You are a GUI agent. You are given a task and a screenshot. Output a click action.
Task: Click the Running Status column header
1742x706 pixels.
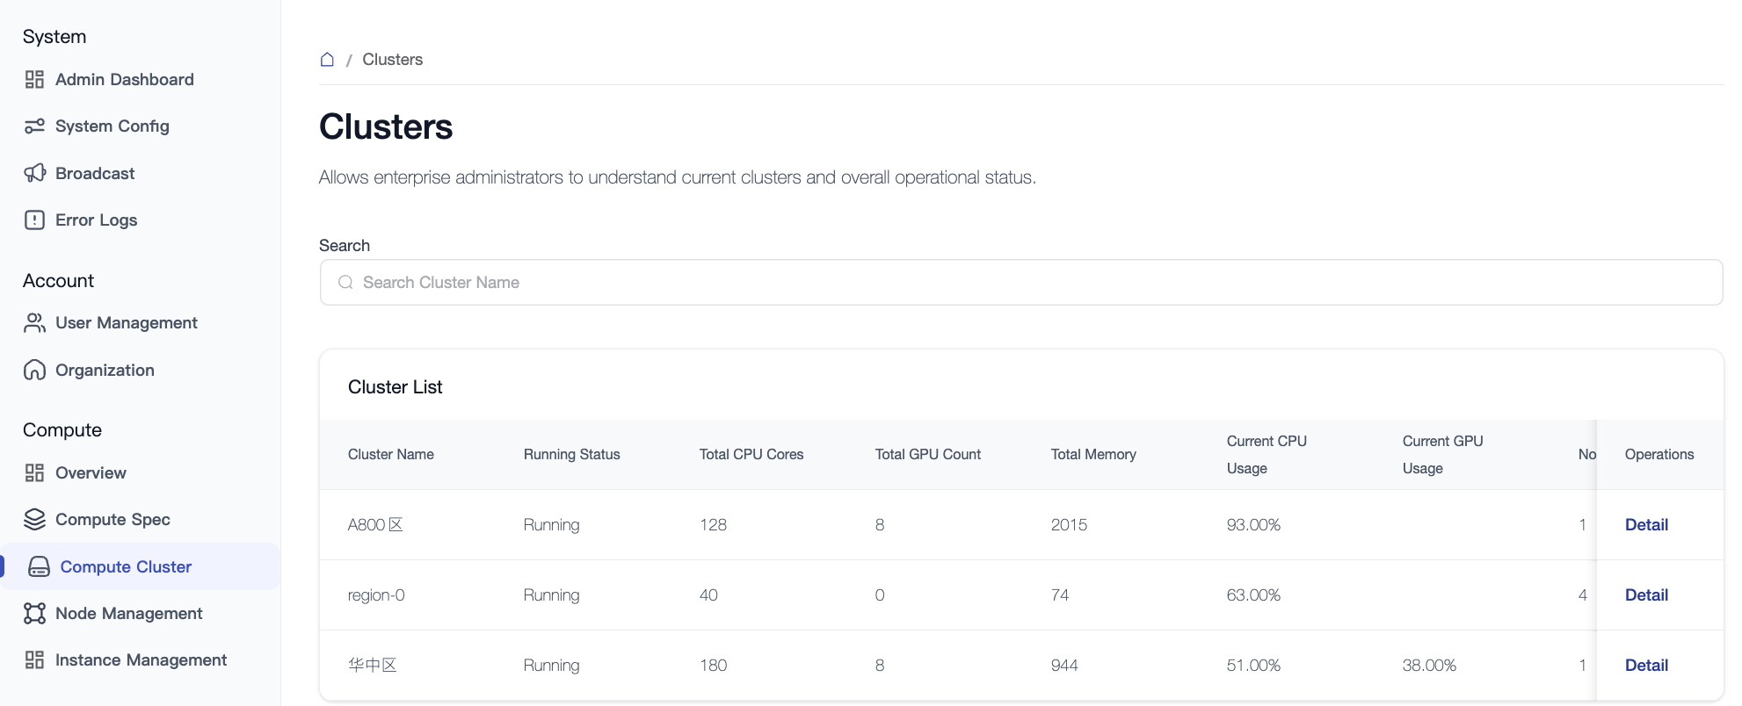[571, 455]
